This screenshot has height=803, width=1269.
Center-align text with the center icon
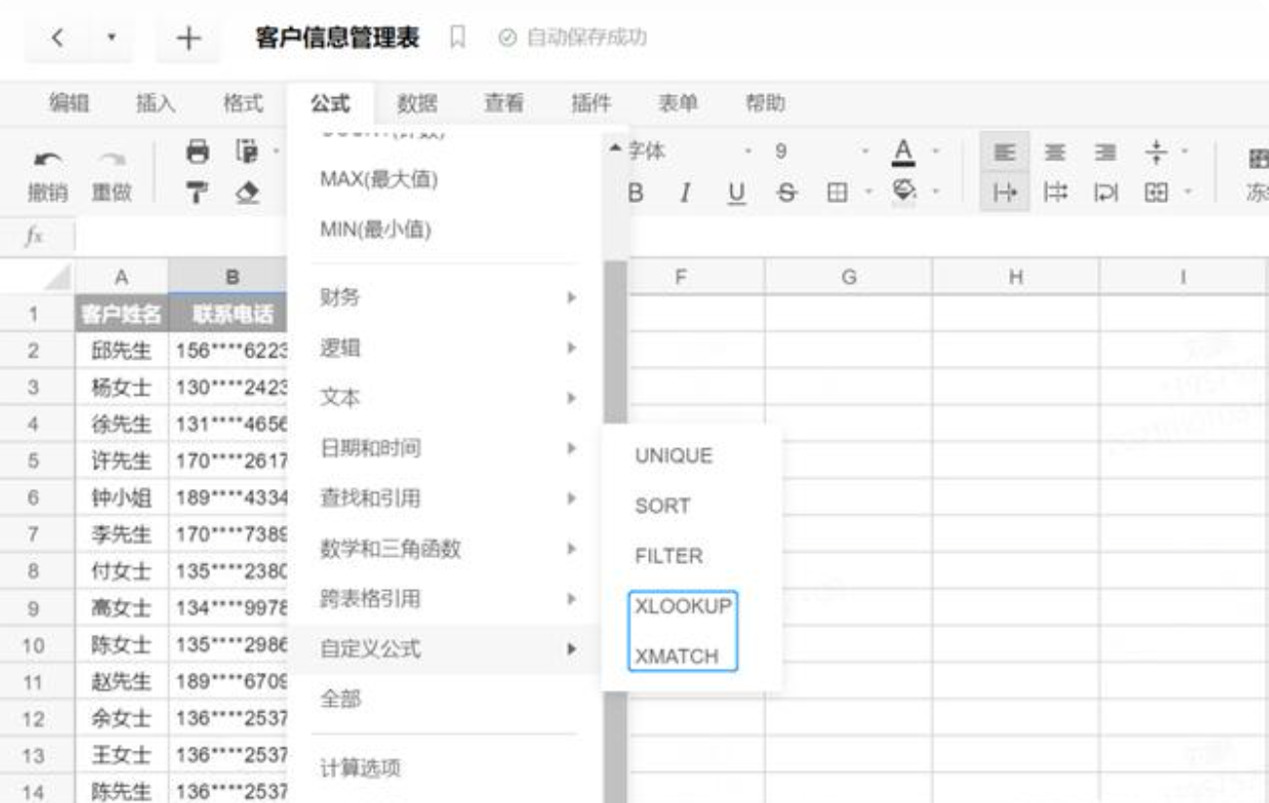pos(1054,153)
